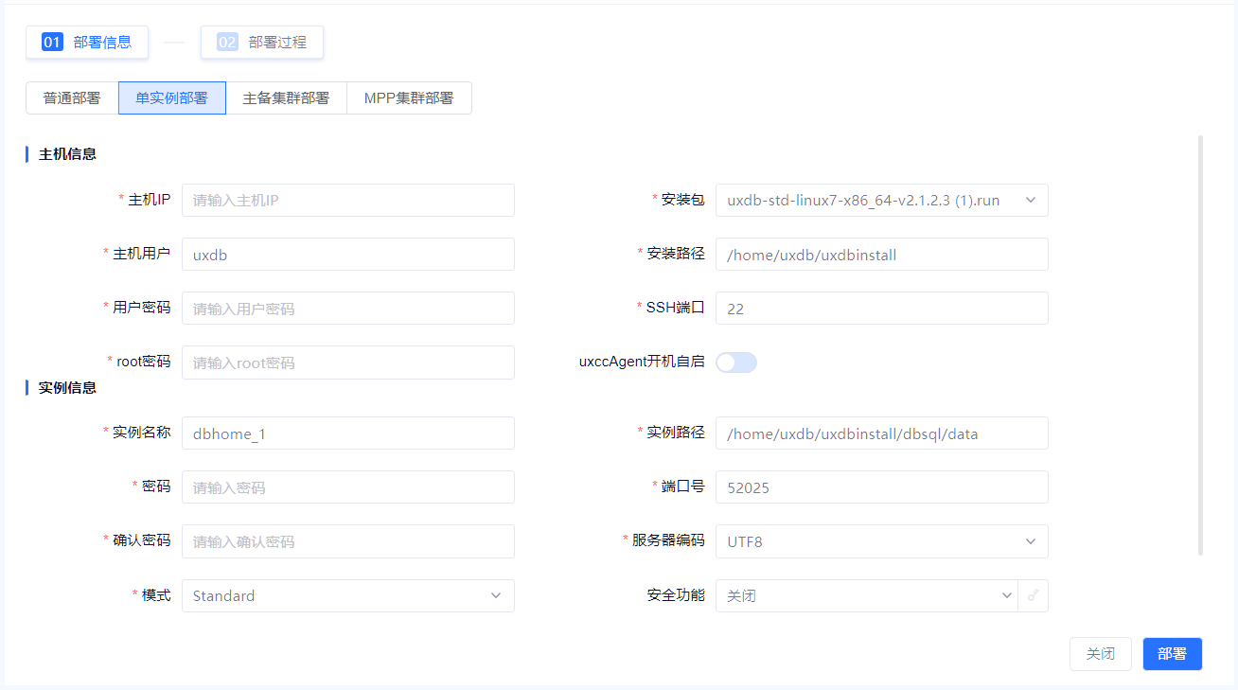
Task: Click the 部署 button
Action: point(1172,654)
